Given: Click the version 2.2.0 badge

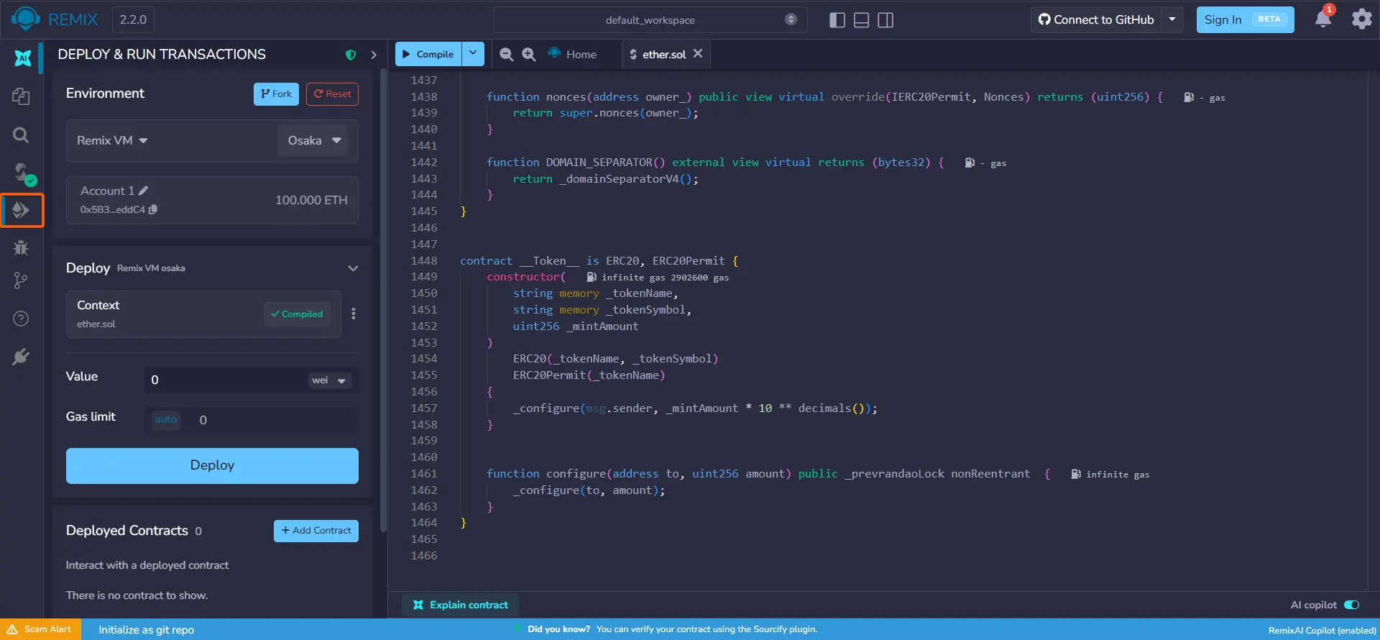Looking at the screenshot, I should (x=133, y=19).
